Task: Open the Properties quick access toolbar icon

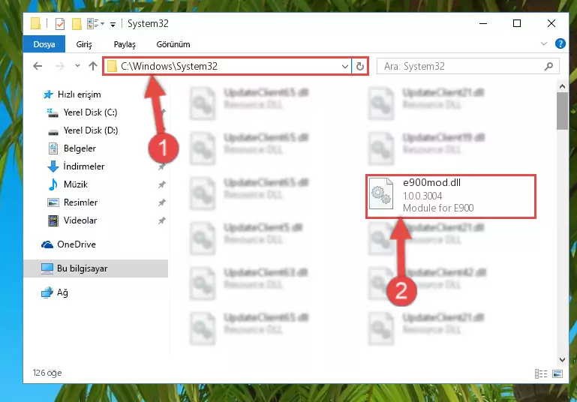Action: pos(59,24)
